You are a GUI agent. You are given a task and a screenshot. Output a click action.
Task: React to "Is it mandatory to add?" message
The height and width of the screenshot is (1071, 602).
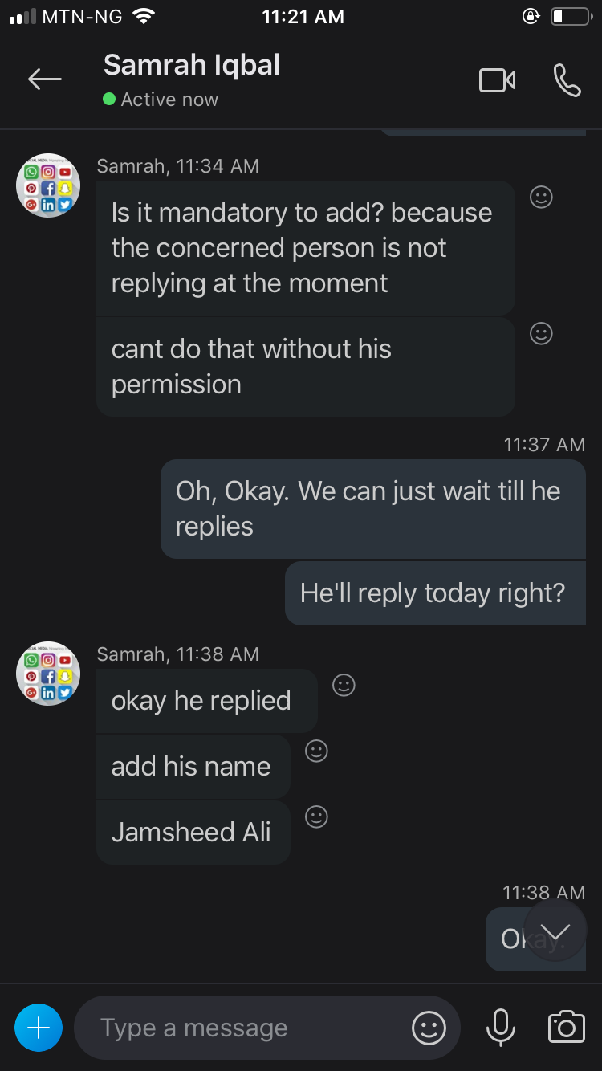tap(542, 197)
